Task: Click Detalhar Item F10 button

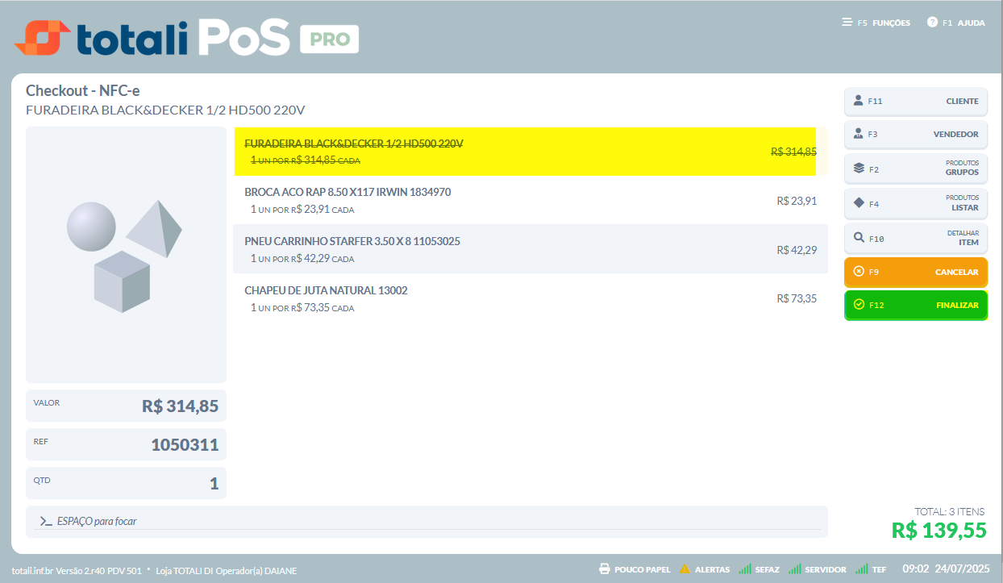Action: coord(916,238)
